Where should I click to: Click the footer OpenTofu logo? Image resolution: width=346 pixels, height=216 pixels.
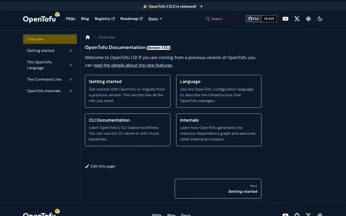(x=41, y=213)
